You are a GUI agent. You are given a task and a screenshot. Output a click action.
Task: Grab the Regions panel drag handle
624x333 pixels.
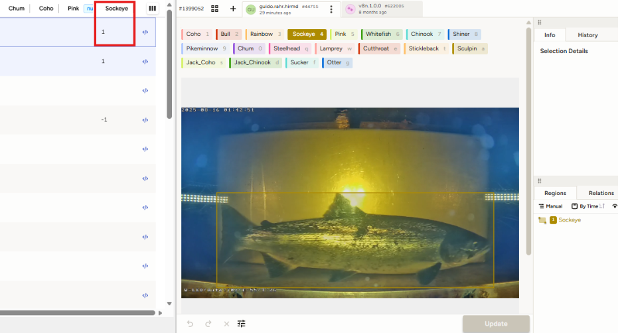tap(540, 180)
